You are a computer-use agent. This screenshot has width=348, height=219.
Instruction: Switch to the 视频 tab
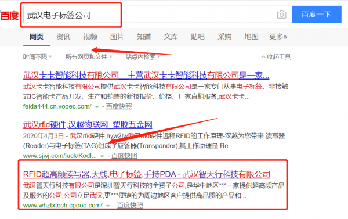click(x=90, y=37)
